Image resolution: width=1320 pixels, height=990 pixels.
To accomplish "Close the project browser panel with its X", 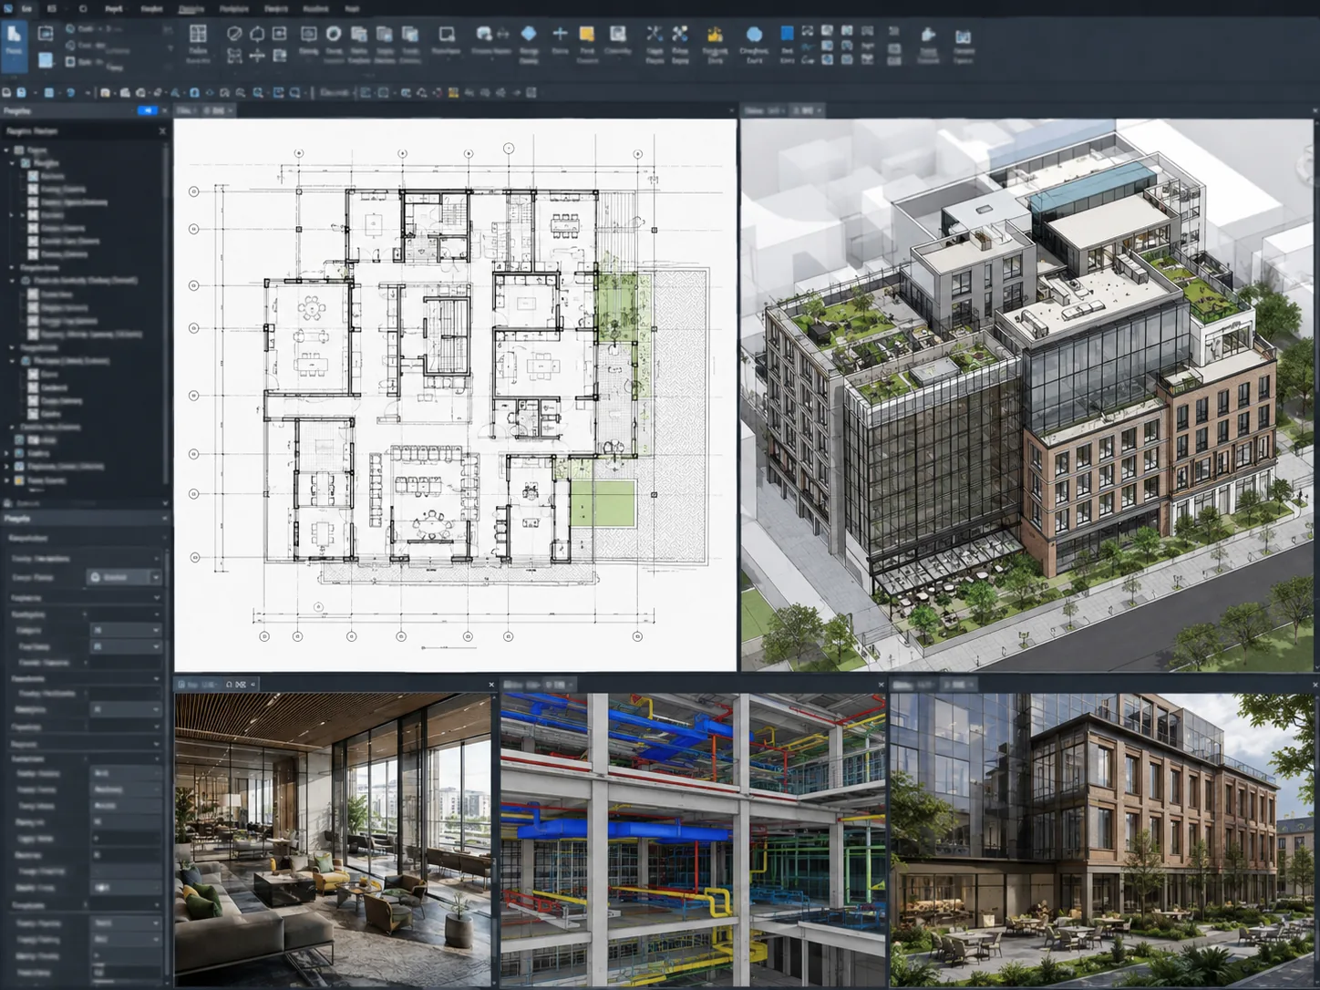I will click(x=163, y=131).
